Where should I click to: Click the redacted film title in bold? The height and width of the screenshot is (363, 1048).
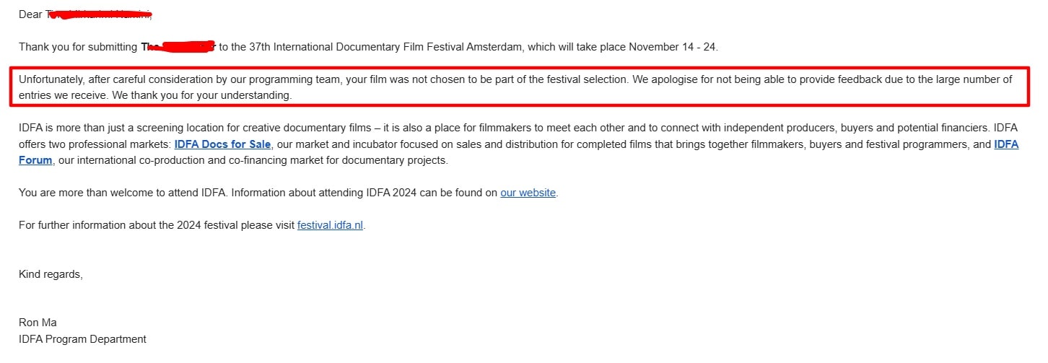coord(178,47)
